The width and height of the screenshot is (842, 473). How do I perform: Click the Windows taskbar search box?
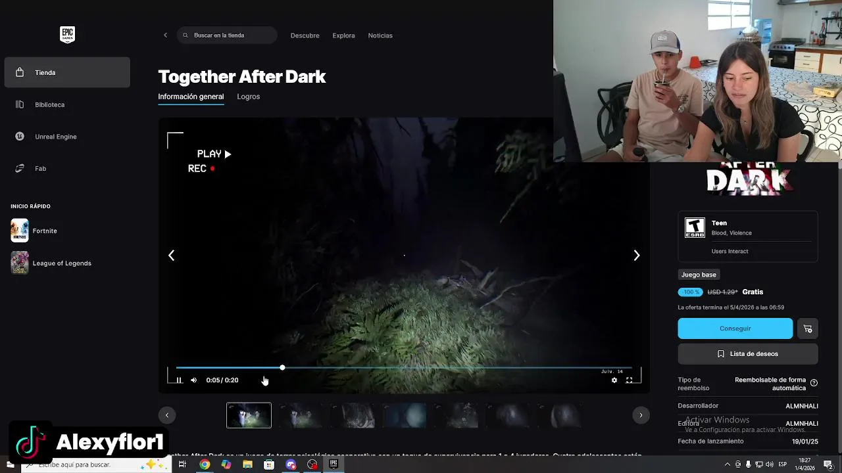click(95, 464)
